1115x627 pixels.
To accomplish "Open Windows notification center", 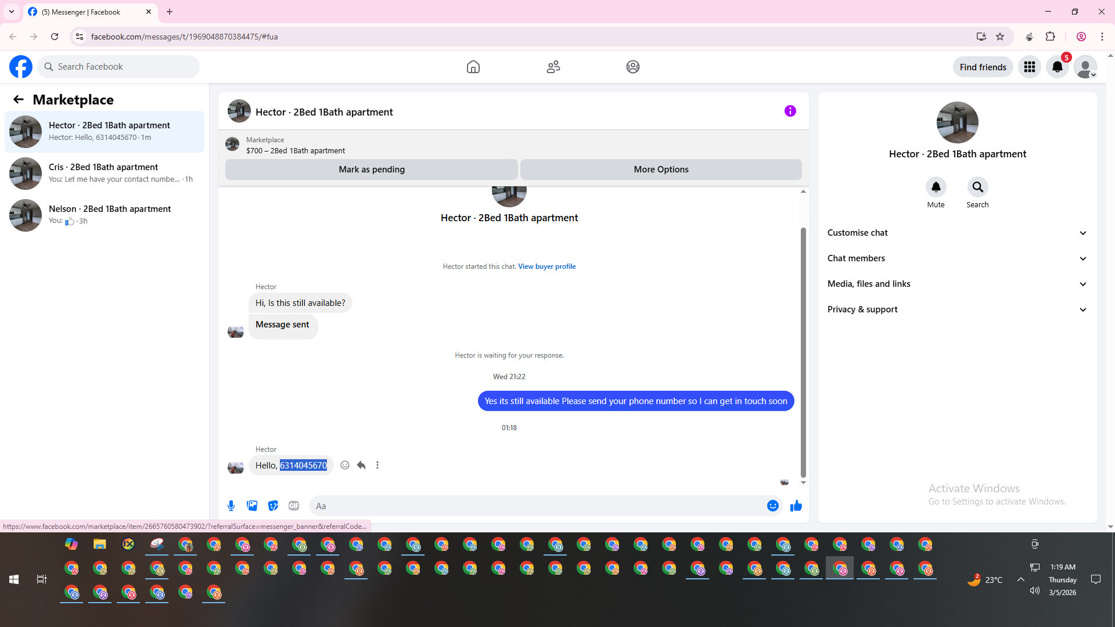I will point(1096,579).
